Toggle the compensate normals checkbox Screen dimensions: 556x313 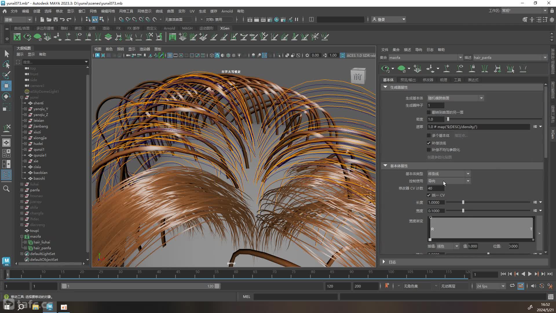pos(429,143)
